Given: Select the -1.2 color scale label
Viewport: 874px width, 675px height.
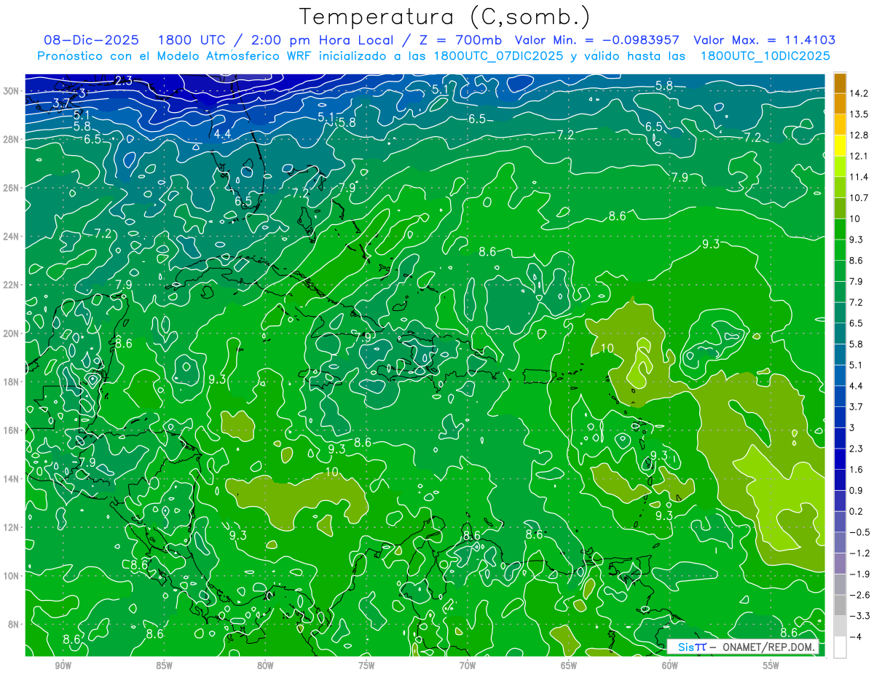Looking at the screenshot, I should tap(859, 553).
